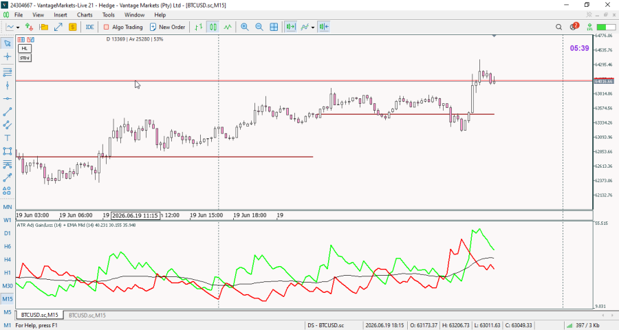Select the text T tool
619x330 pixels.
tap(8, 138)
